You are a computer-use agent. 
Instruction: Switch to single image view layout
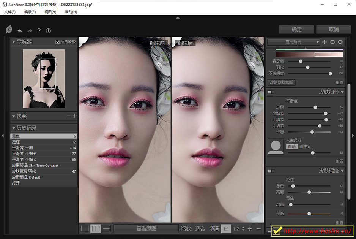[x=85, y=229]
